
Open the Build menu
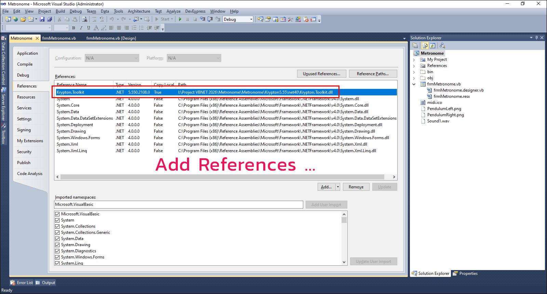[60, 11]
